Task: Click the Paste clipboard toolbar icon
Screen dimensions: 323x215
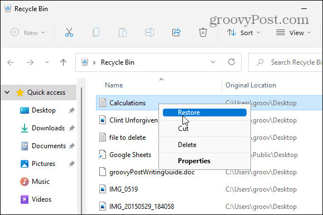Action: [123, 32]
